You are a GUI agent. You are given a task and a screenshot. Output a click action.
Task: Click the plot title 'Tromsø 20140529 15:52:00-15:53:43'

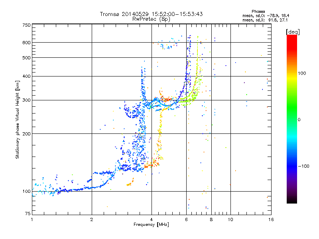tap(151, 14)
